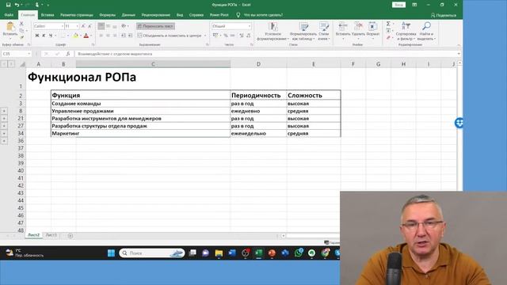Switch to the Data tab

pos(128,15)
